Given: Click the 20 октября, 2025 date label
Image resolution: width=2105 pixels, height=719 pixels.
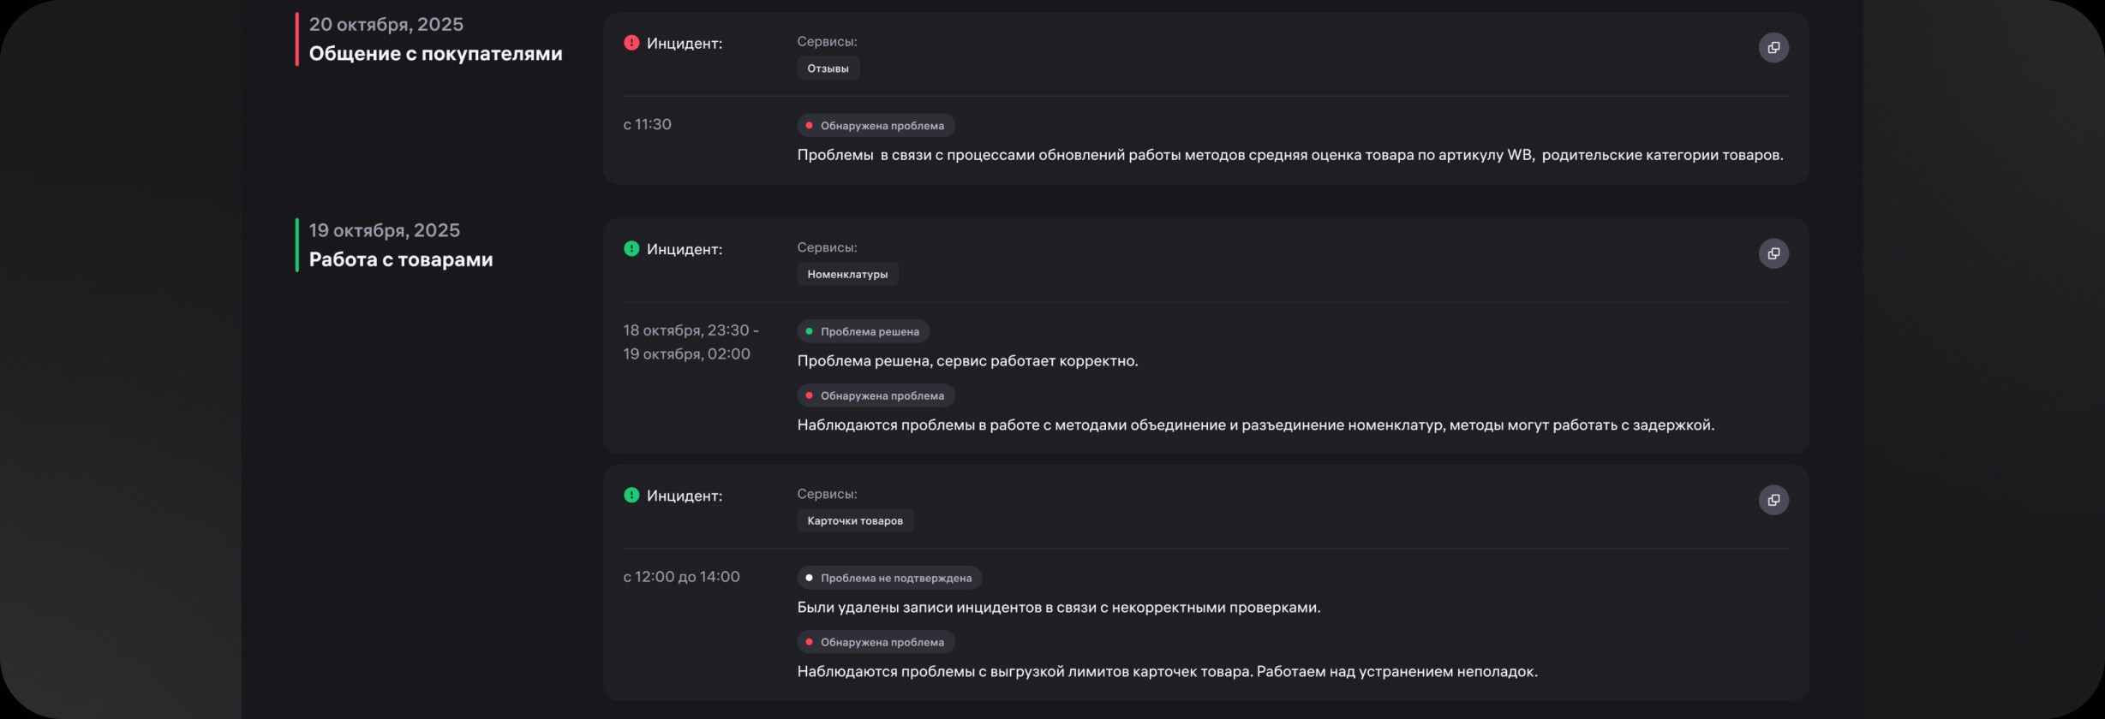Looking at the screenshot, I should [386, 25].
